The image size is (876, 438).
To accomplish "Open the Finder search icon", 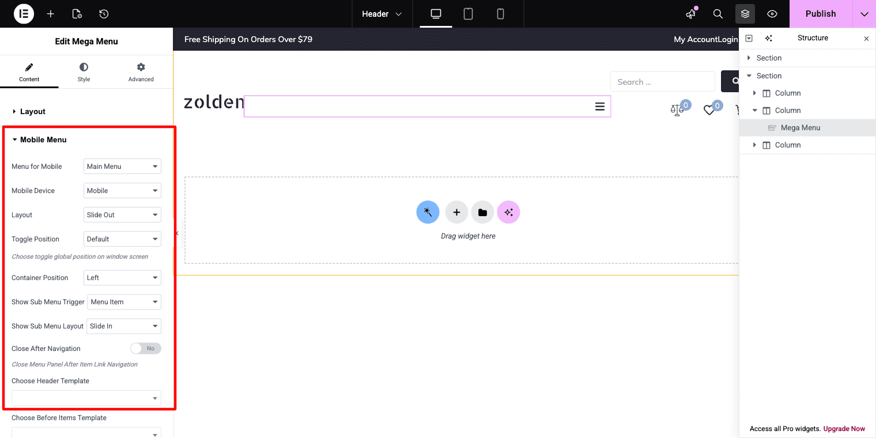I will point(718,13).
